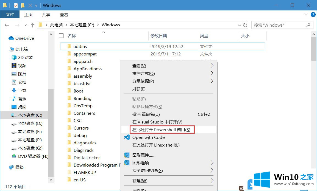Image resolution: width=317 pixels, height=191 pixels.
Task: Click 此电脑 in address breadcrumb
Action: pyautogui.click(x=56, y=25)
